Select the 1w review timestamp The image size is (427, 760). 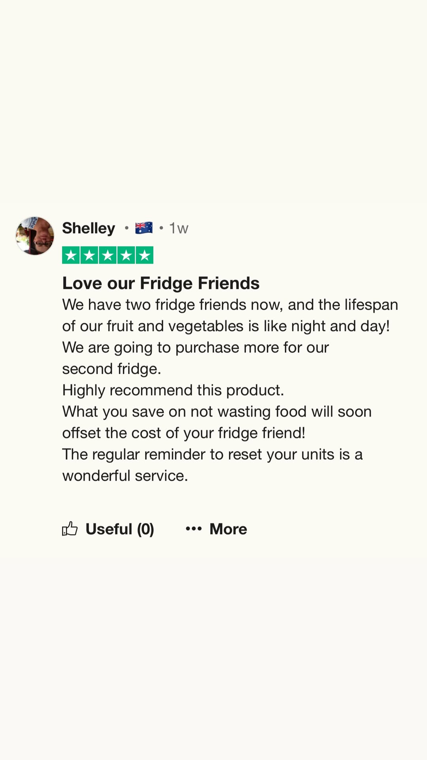coord(179,228)
